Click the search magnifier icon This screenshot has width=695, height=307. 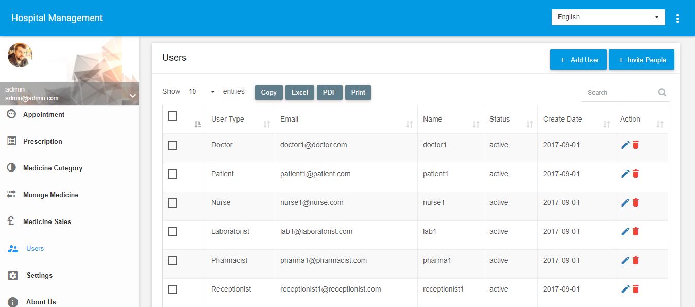pos(662,93)
